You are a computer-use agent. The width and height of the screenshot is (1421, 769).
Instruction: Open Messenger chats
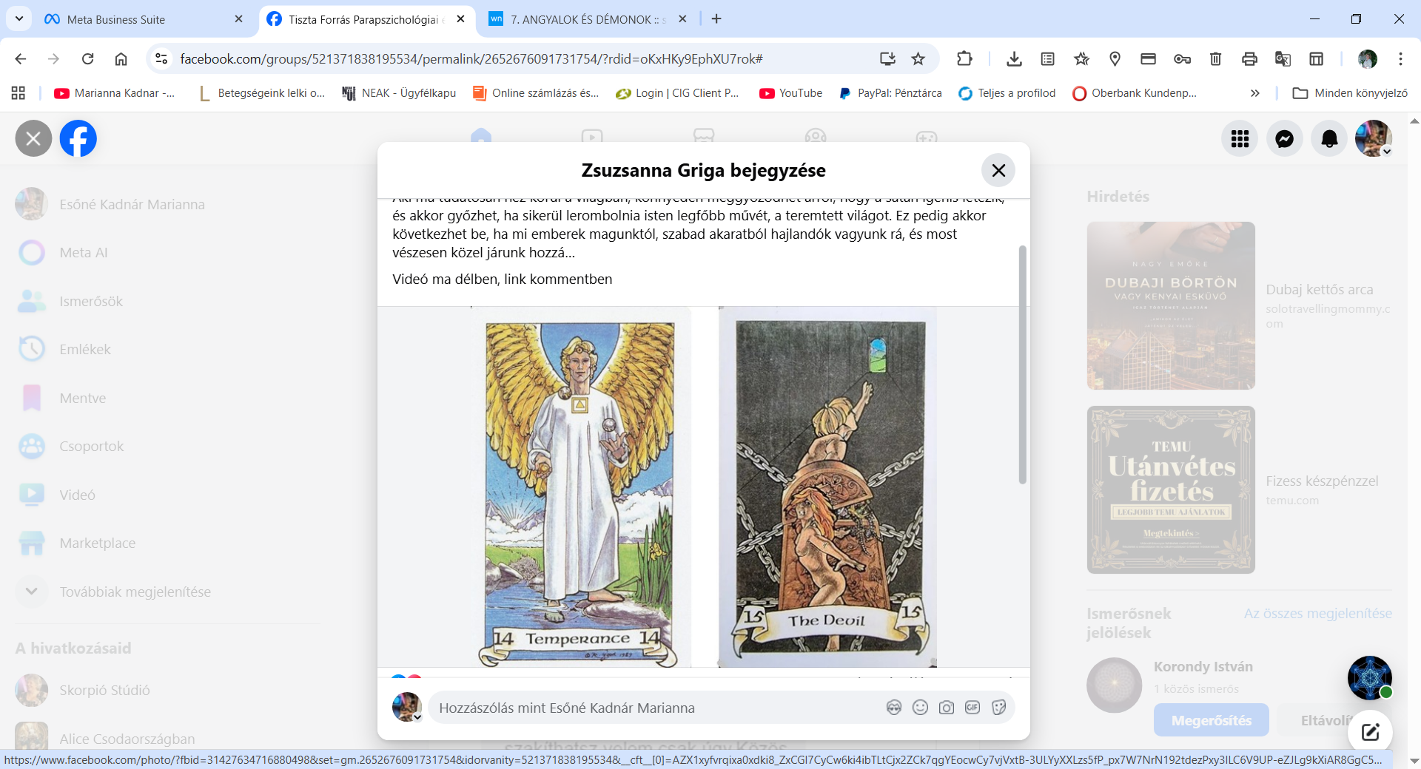tap(1285, 138)
